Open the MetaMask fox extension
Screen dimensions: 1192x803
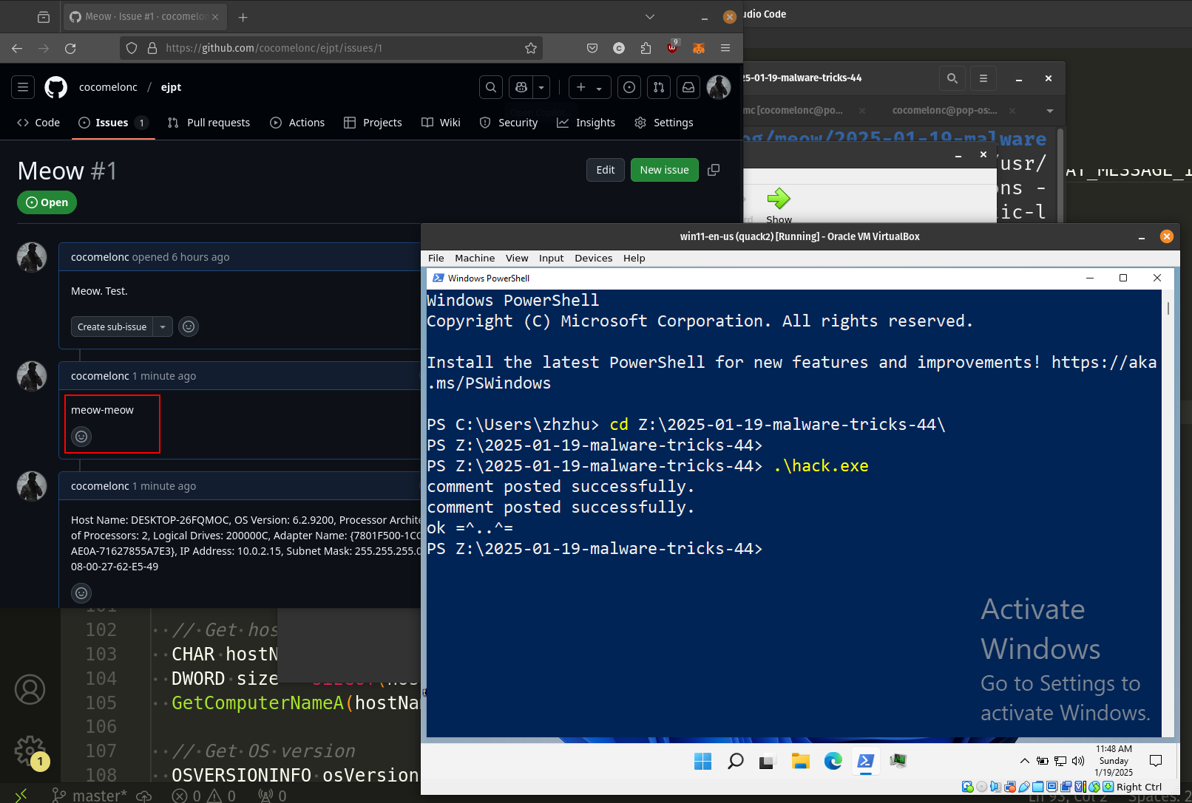(699, 48)
